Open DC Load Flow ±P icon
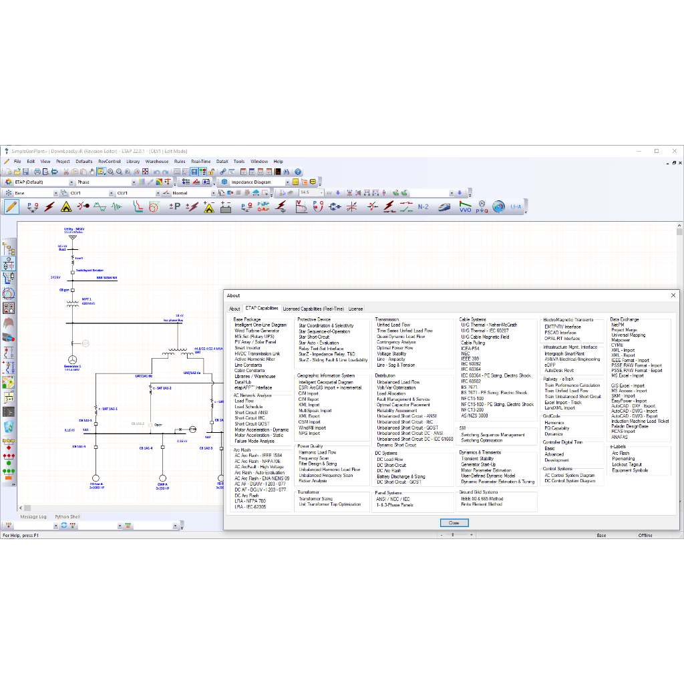The height and width of the screenshot is (684, 684). click(175, 207)
